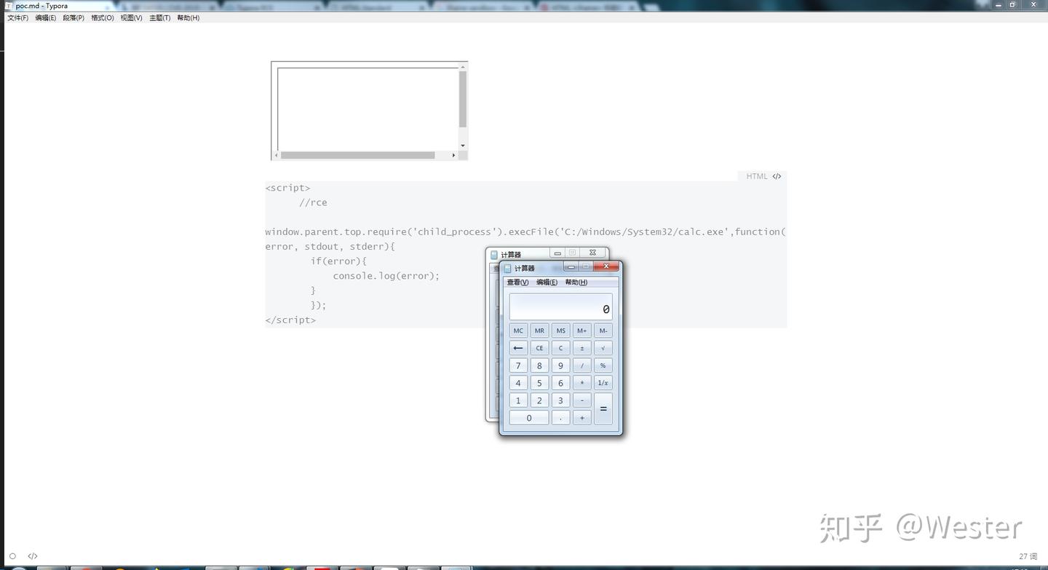The height and width of the screenshot is (570, 1048).
Task: Click calculator digit 4
Action: 518,383
